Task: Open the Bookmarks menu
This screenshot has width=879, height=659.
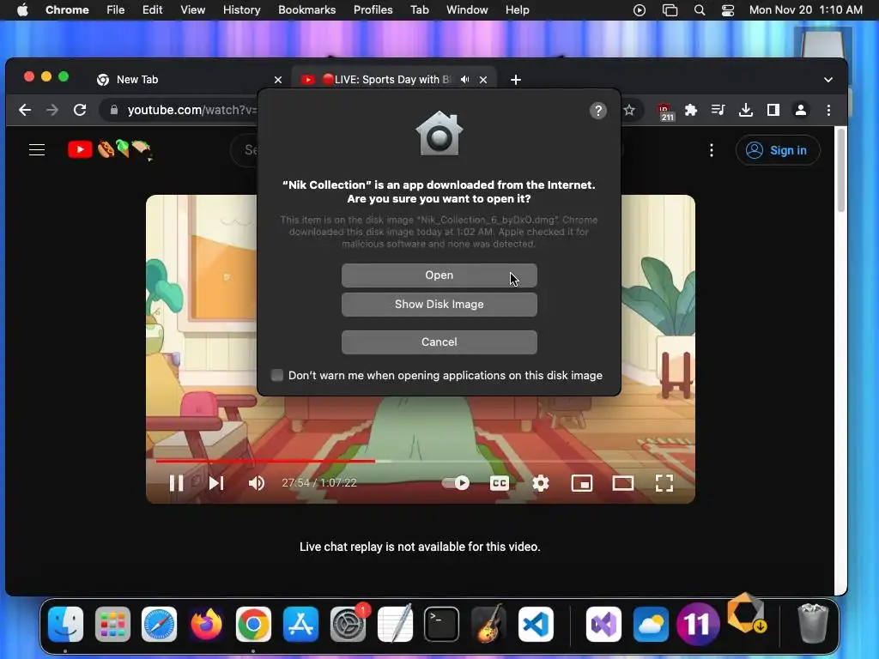Action: (x=306, y=10)
